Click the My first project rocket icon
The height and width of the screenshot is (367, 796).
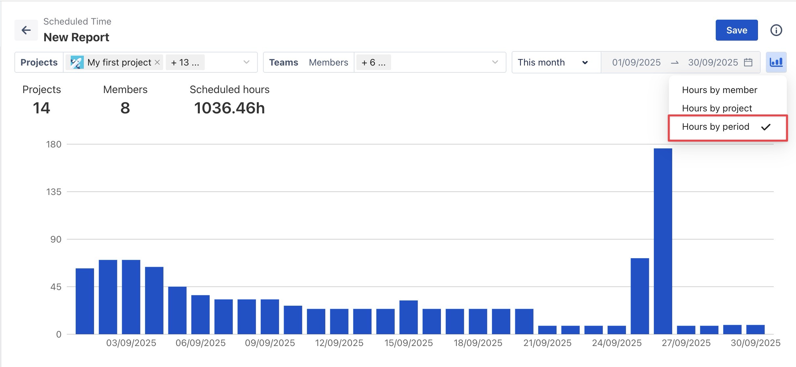77,62
